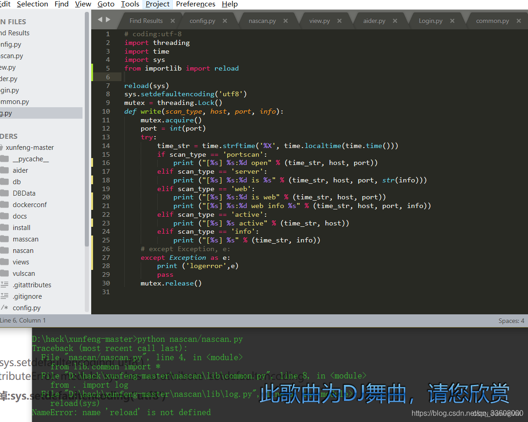Select config.py in folder tree

(27, 307)
